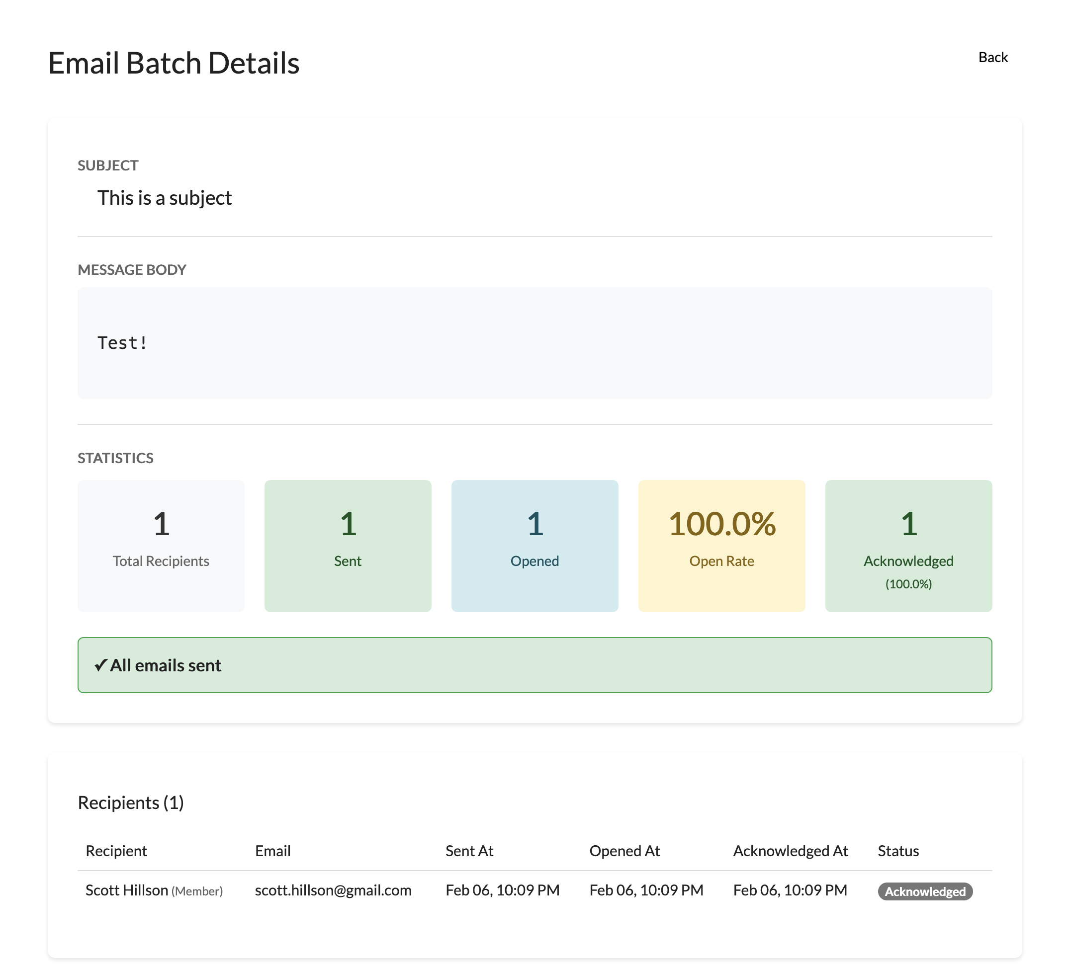Click the Email column header
Screen dimensions: 1070x967
(273, 851)
